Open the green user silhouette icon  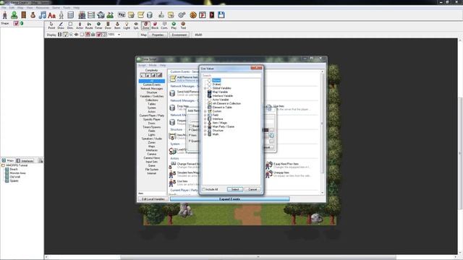(x=14, y=14)
